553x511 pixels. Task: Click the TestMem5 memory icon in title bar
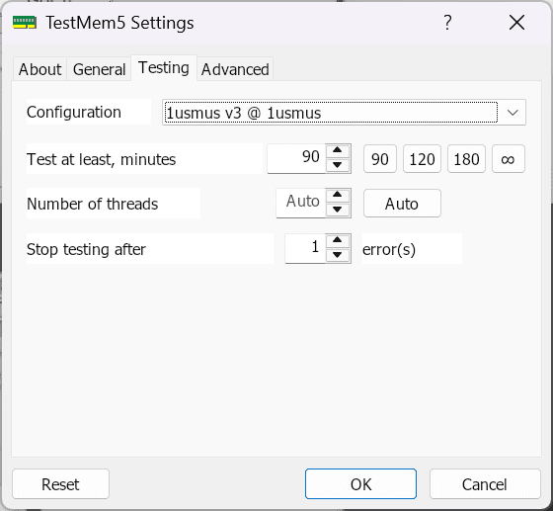pos(25,22)
